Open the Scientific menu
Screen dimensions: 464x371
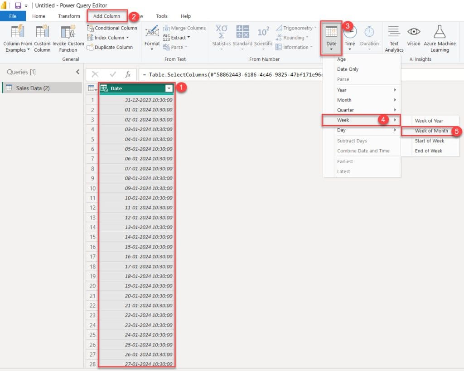click(x=263, y=37)
